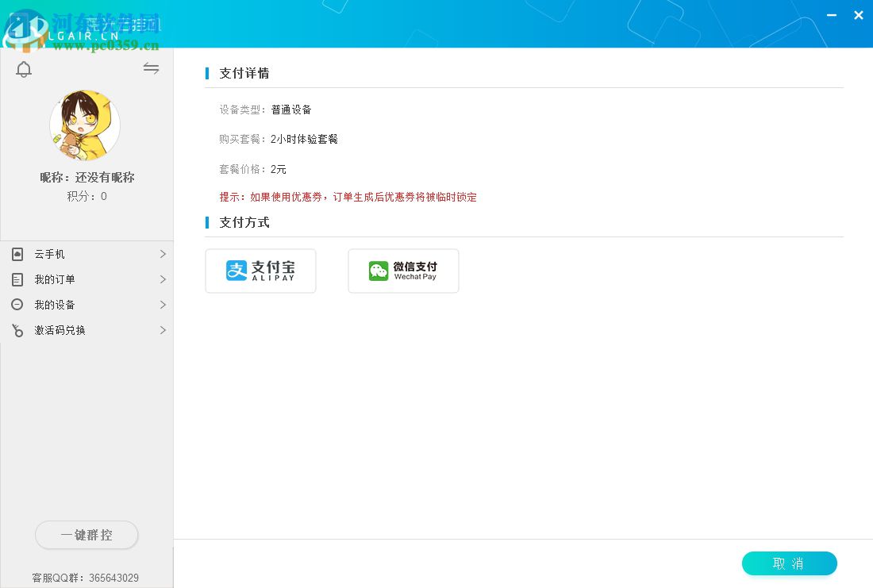Click the 我的设备 device icon
Screen dimensions: 873x588
click(17, 305)
